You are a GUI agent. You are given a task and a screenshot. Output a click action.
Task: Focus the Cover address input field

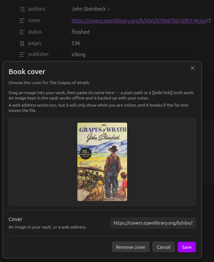click(x=153, y=223)
